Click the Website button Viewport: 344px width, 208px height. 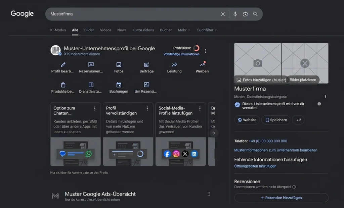[247, 120]
